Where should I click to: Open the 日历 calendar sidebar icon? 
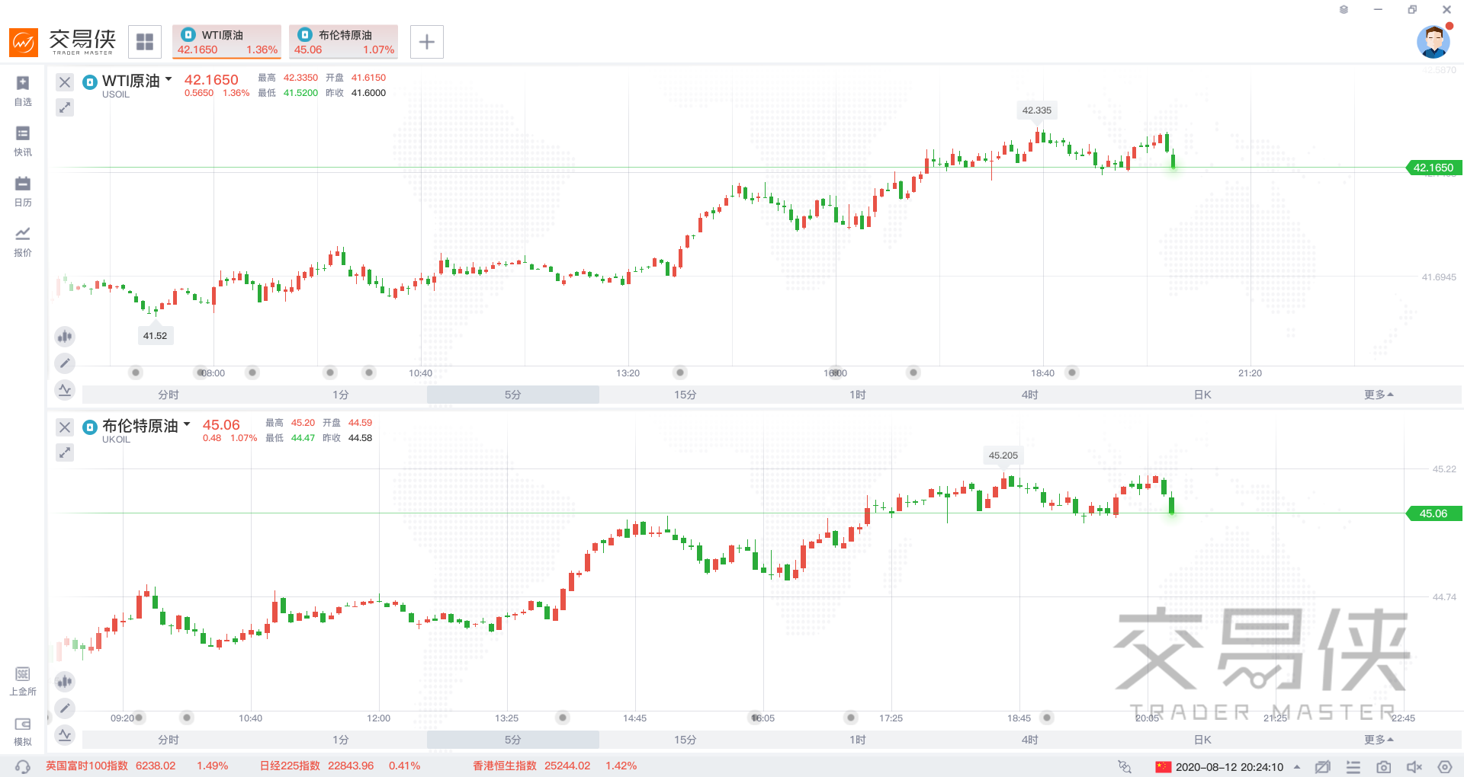pos(23,191)
